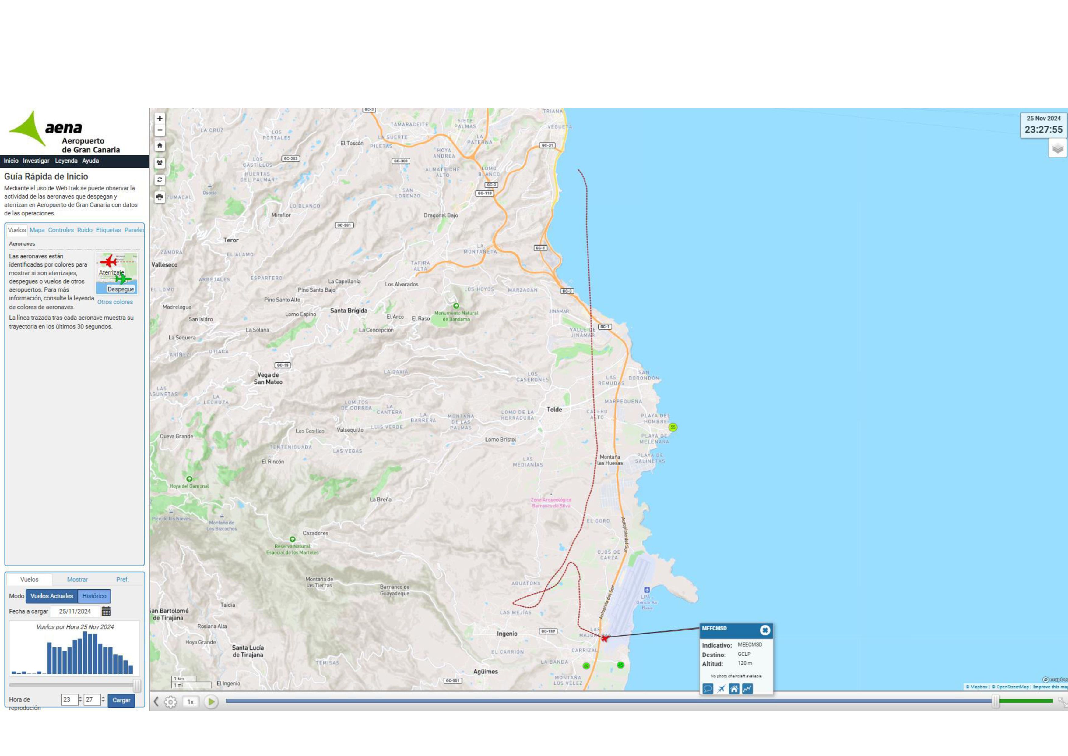The height and width of the screenshot is (756, 1068).
Task: Zoom in on the map
Action: click(160, 118)
